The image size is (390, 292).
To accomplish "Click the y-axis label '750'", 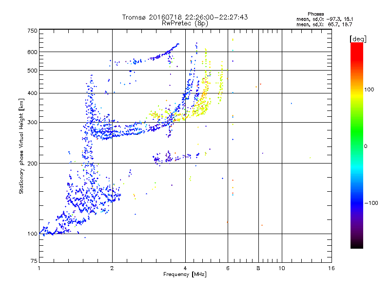I will (32, 31).
